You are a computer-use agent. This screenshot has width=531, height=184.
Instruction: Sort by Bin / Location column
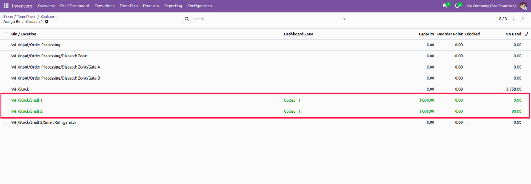pyautogui.click(x=24, y=34)
